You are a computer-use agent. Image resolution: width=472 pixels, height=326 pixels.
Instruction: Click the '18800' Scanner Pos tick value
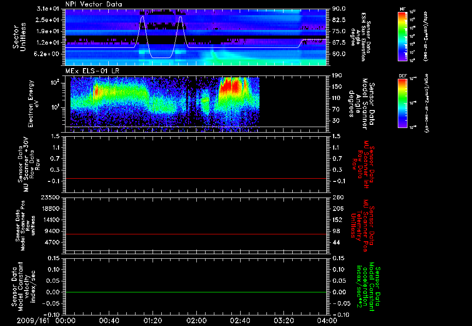51,209
